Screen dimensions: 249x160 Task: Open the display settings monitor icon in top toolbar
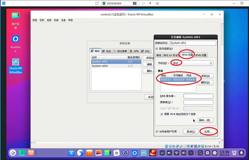click(157, 3)
